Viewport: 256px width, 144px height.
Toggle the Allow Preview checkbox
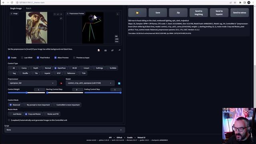(x=56, y=58)
